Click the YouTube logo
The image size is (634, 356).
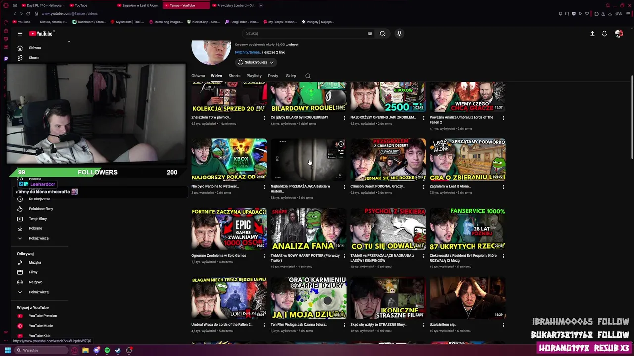pyautogui.click(x=41, y=34)
